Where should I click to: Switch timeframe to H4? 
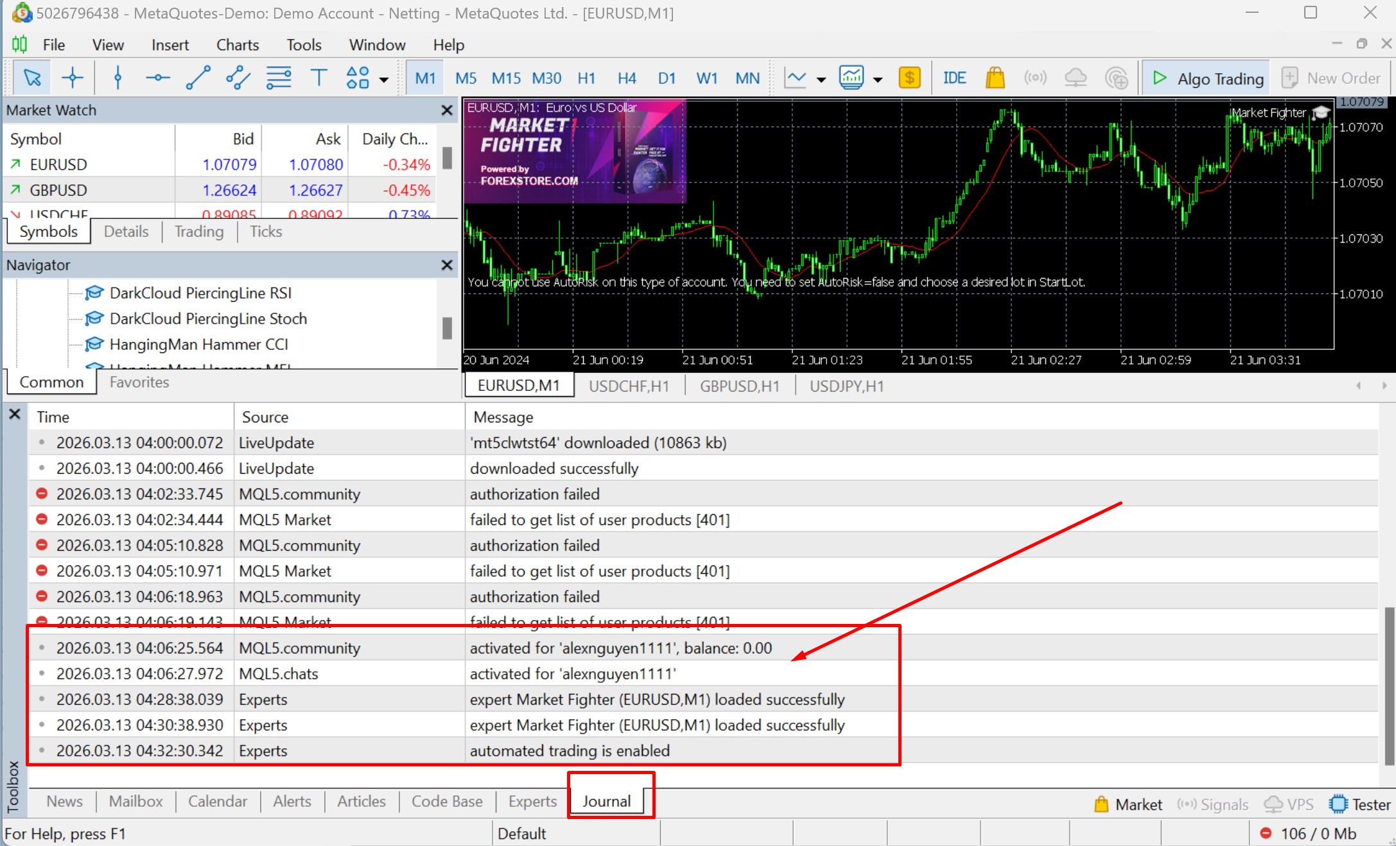626,78
